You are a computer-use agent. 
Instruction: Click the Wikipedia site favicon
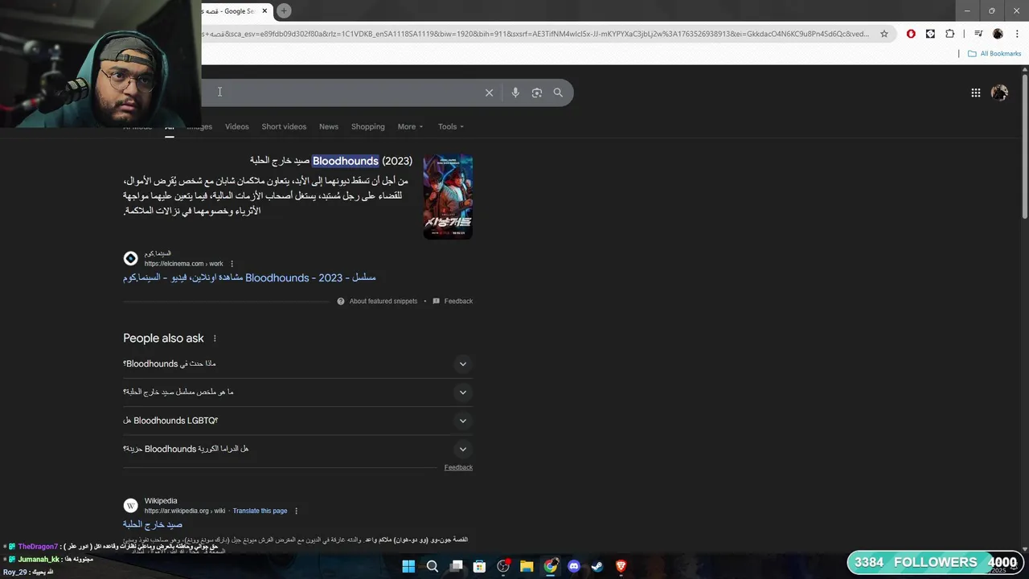coord(130,506)
